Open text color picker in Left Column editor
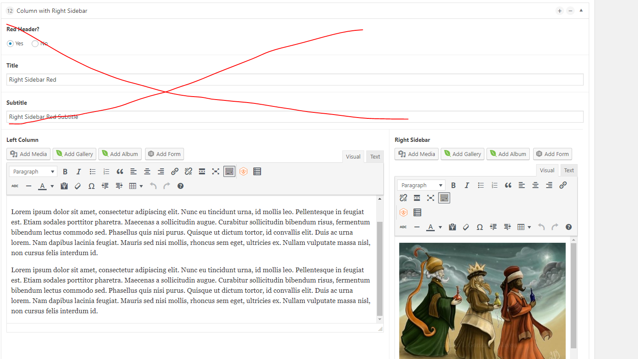 (x=52, y=186)
